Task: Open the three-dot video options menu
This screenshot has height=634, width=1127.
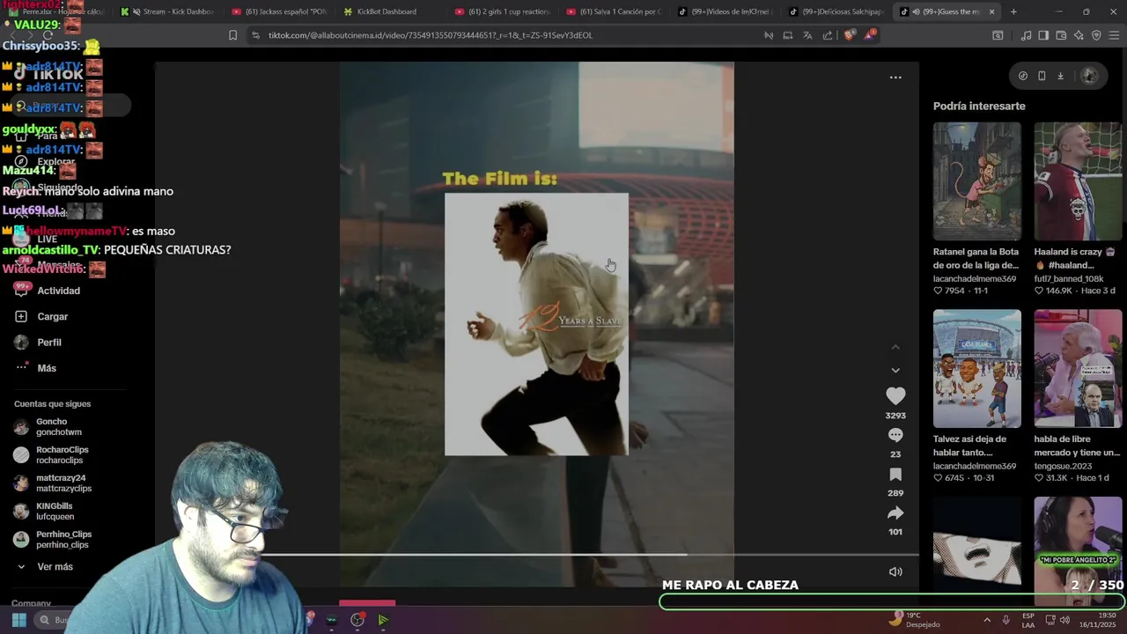Action: [x=895, y=77]
